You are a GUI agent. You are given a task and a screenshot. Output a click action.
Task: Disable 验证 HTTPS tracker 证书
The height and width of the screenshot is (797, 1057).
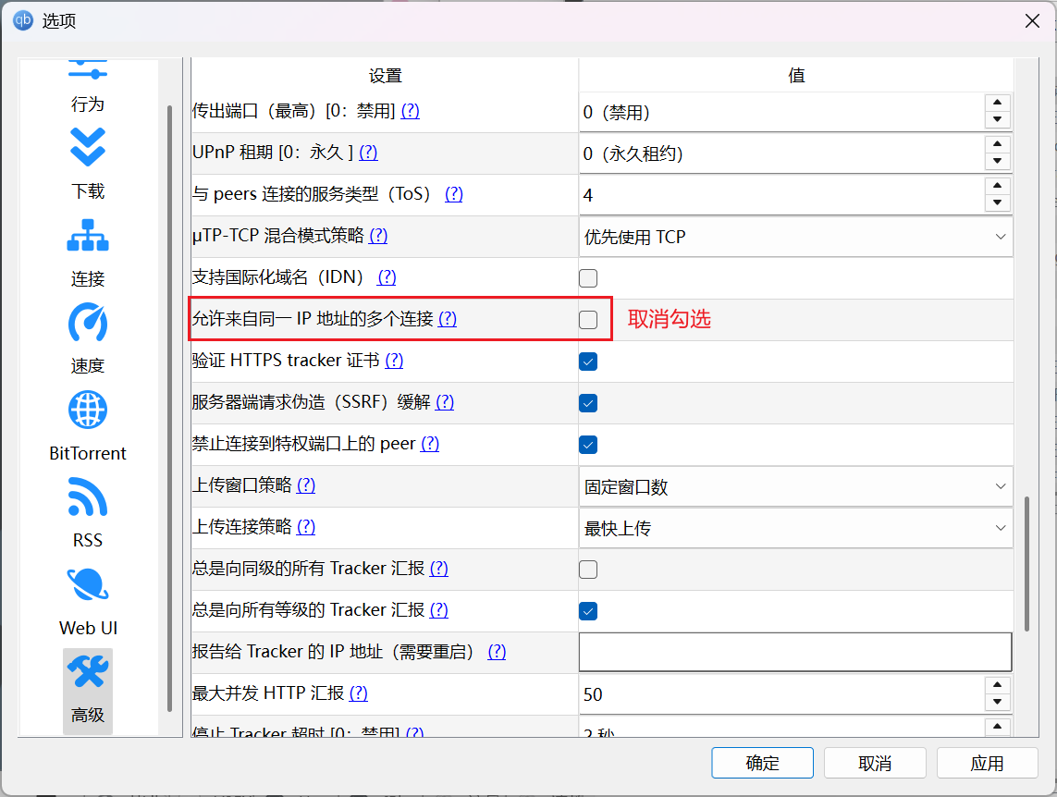(588, 362)
